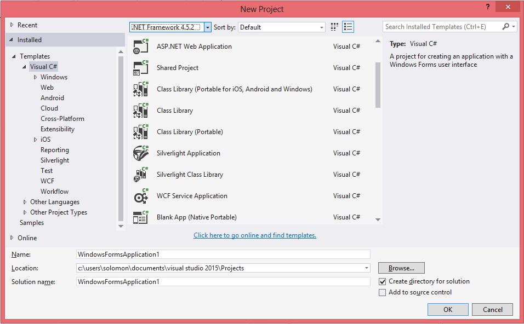Select the Web category
The image size is (524, 324).
tap(47, 88)
